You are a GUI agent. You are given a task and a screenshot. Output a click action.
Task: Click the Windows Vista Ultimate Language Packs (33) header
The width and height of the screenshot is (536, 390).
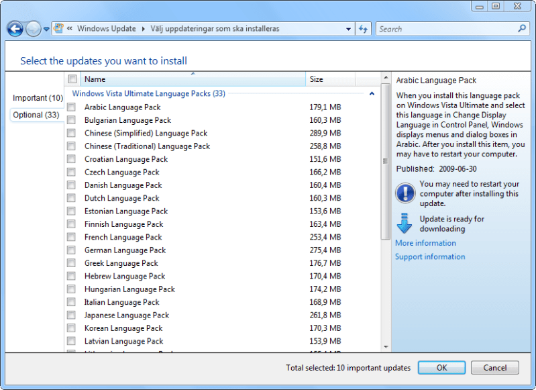coord(149,93)
